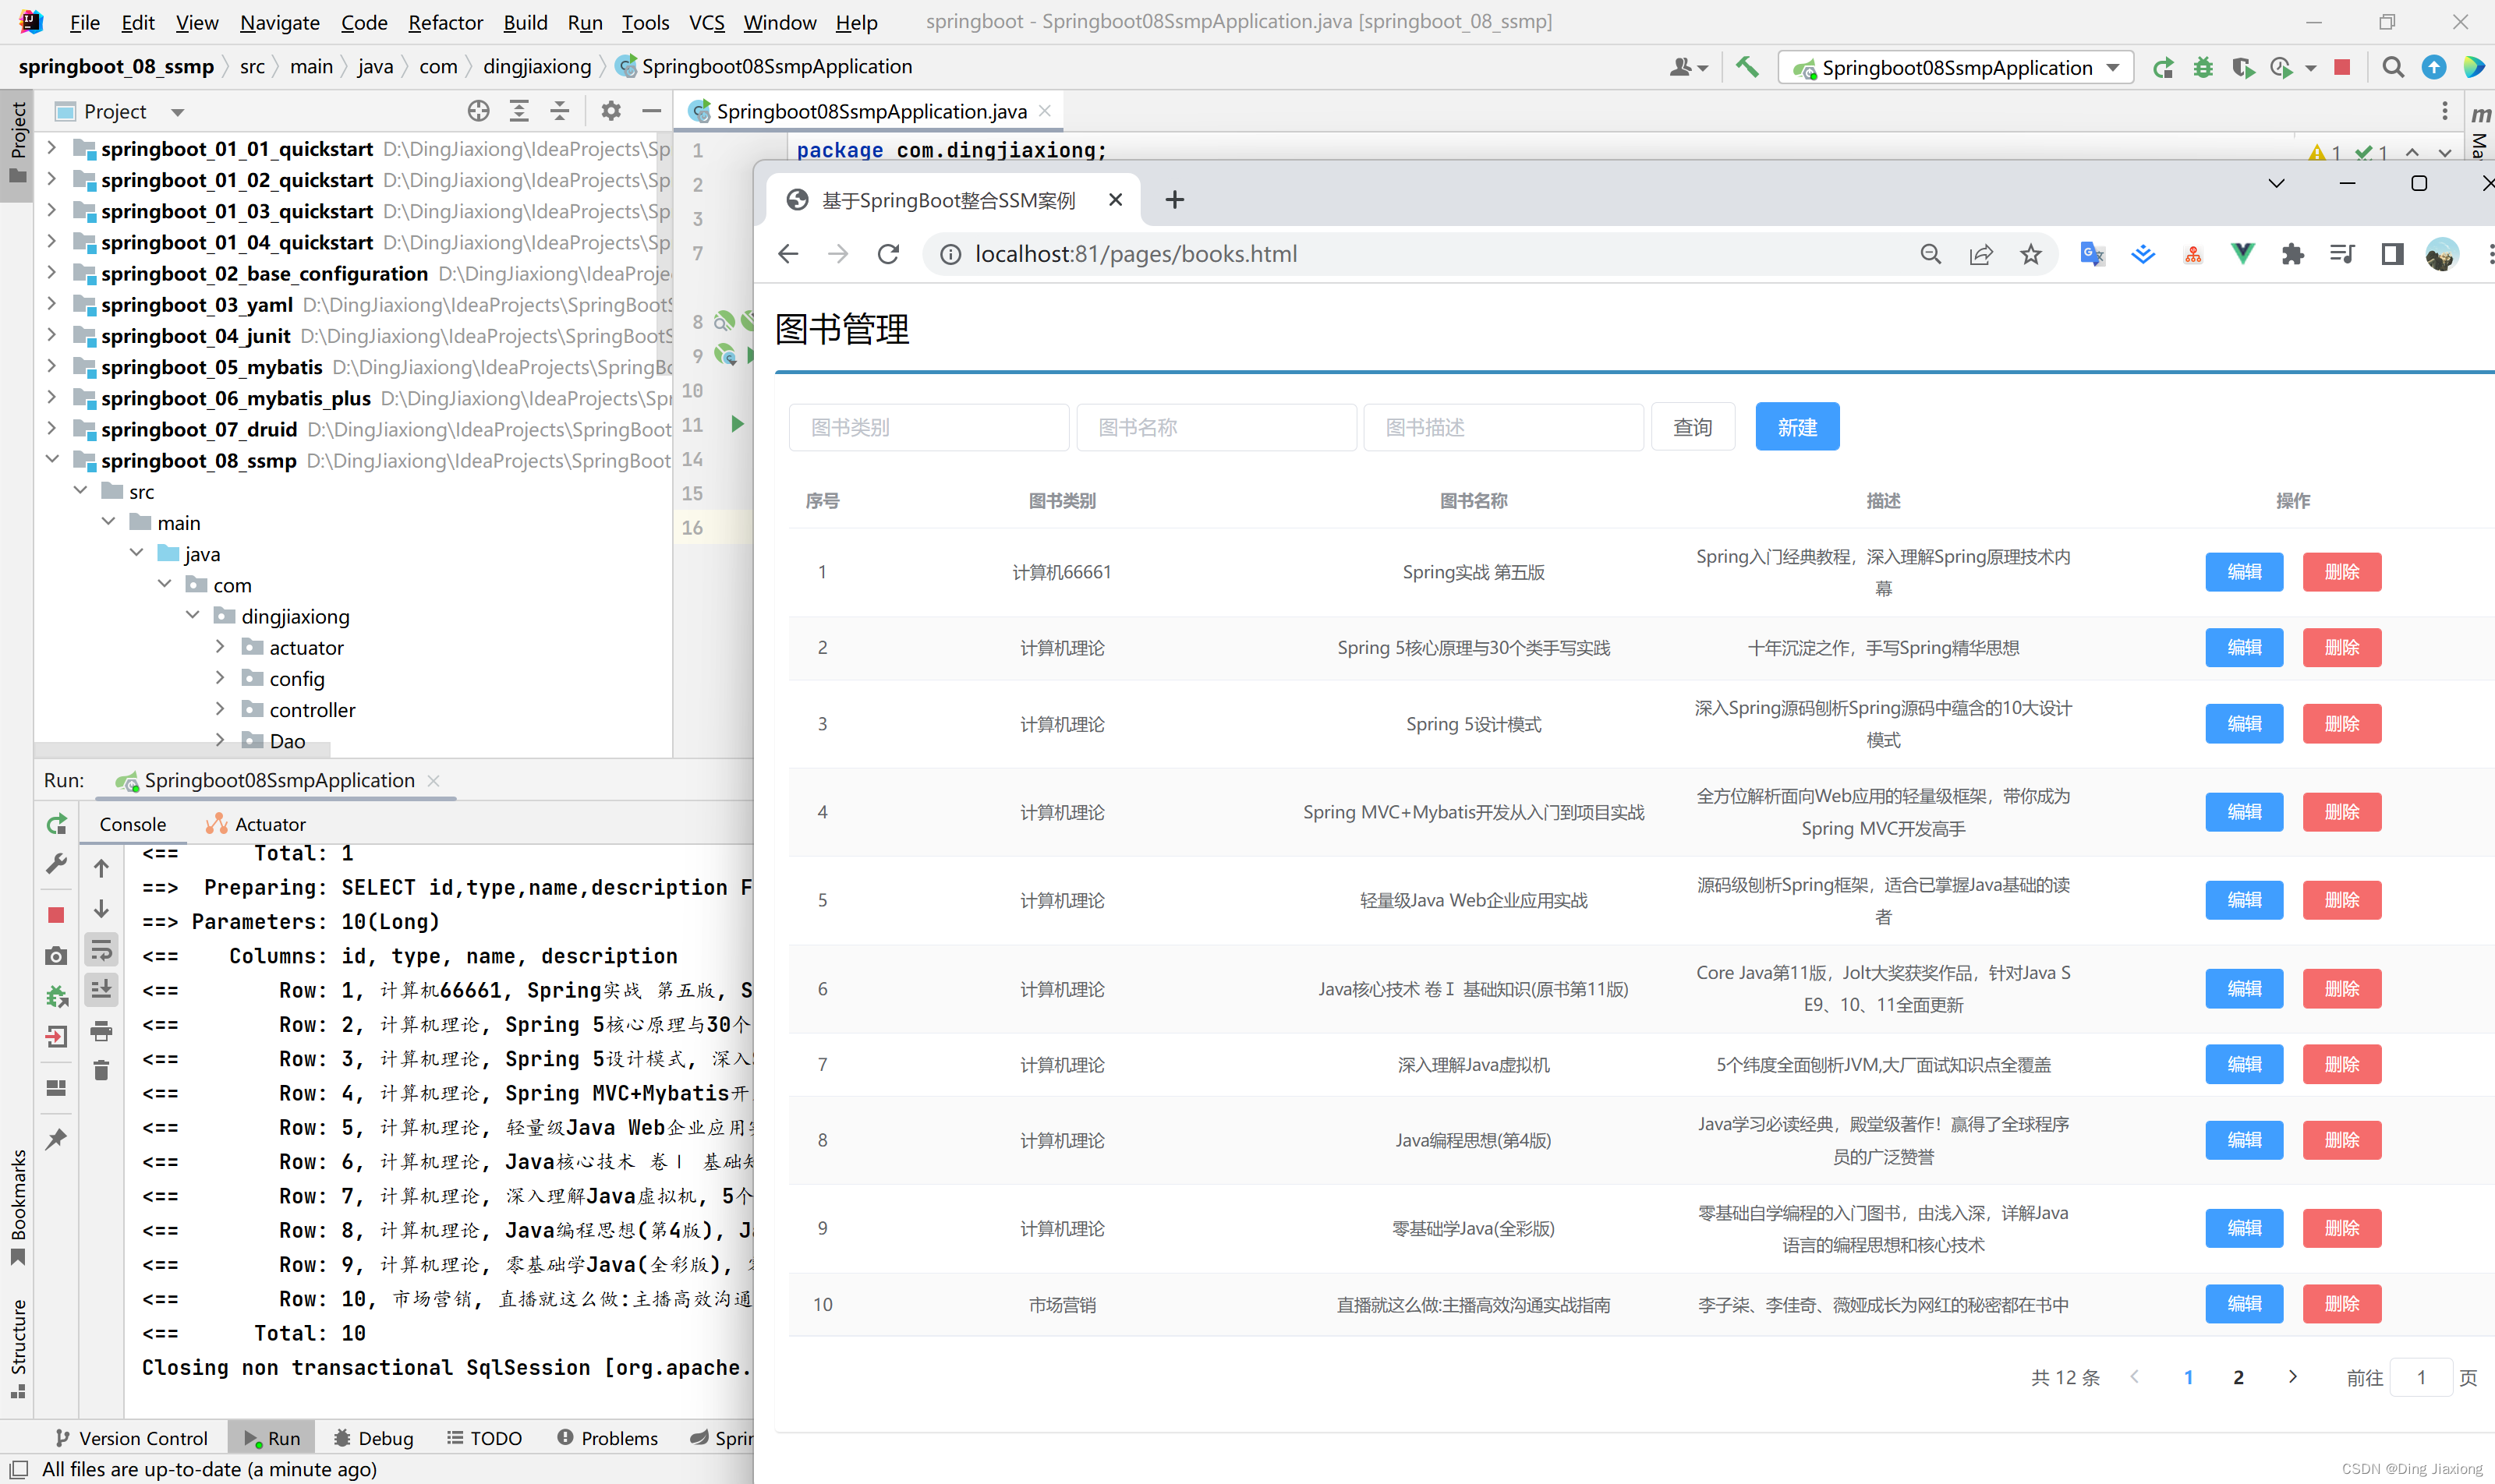Open run configuration dropdown Springboot08SsmpApplication
Viewport: 2495px width, 1484px height.
pos(1955,67)
